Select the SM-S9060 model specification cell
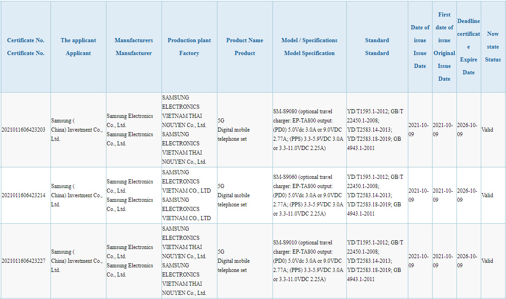 [x=310, y=195]
